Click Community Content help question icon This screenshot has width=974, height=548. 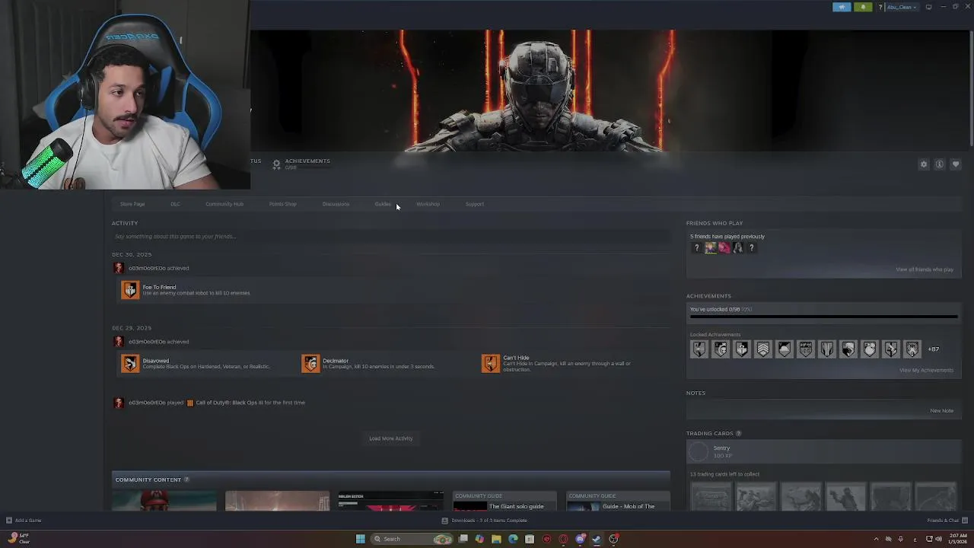[x=186, y=479]
